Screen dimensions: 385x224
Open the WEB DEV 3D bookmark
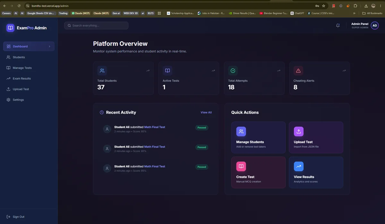(x=131, y=13)
